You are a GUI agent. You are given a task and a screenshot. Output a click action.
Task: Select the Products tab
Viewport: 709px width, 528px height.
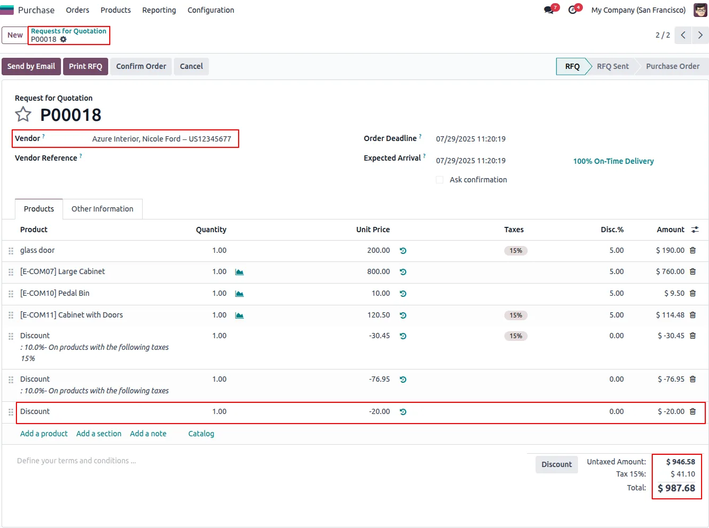click(x=39, y=209)
